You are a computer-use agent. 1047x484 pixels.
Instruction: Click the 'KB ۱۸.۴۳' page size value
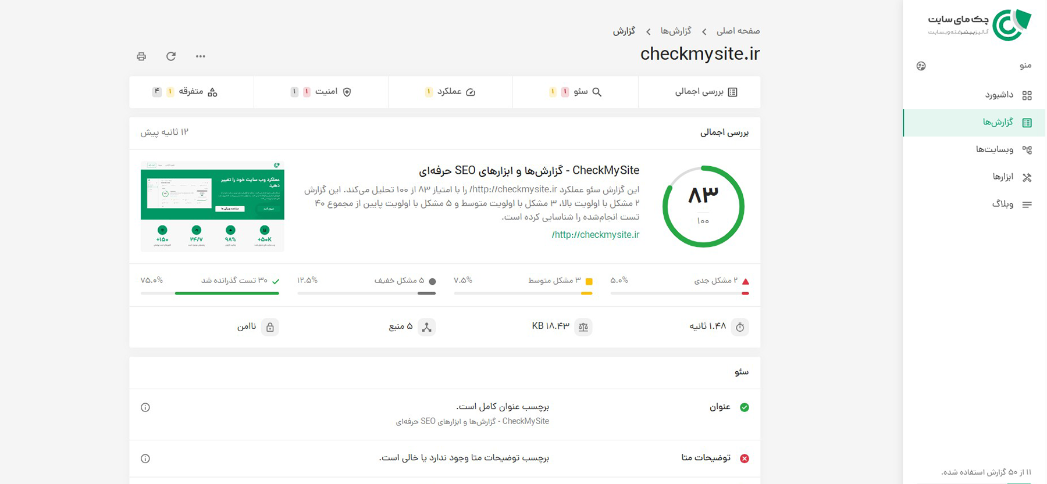point(551,327)
